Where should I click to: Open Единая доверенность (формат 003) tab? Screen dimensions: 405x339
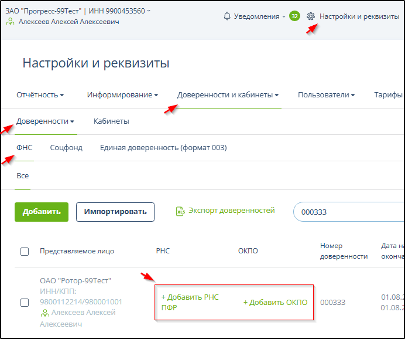[163, 148]
